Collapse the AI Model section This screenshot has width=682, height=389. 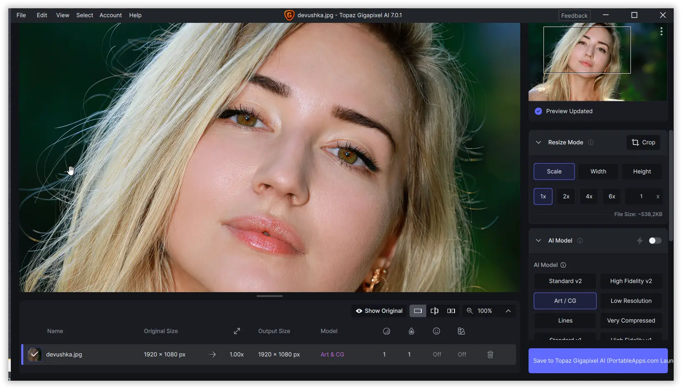tap(539, 241)
